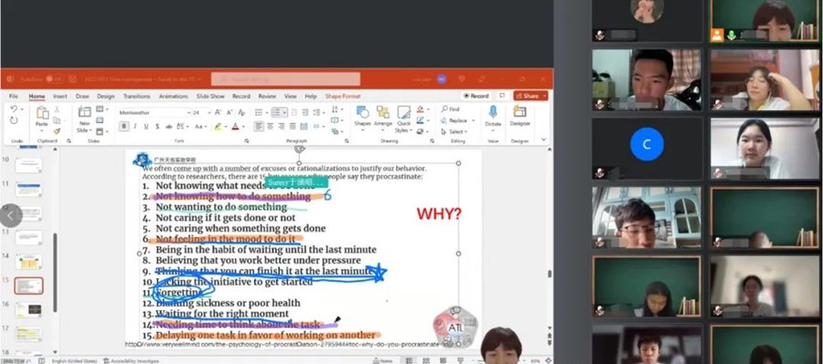
Task: Open the red font color picker
Action: click(236, 126)
